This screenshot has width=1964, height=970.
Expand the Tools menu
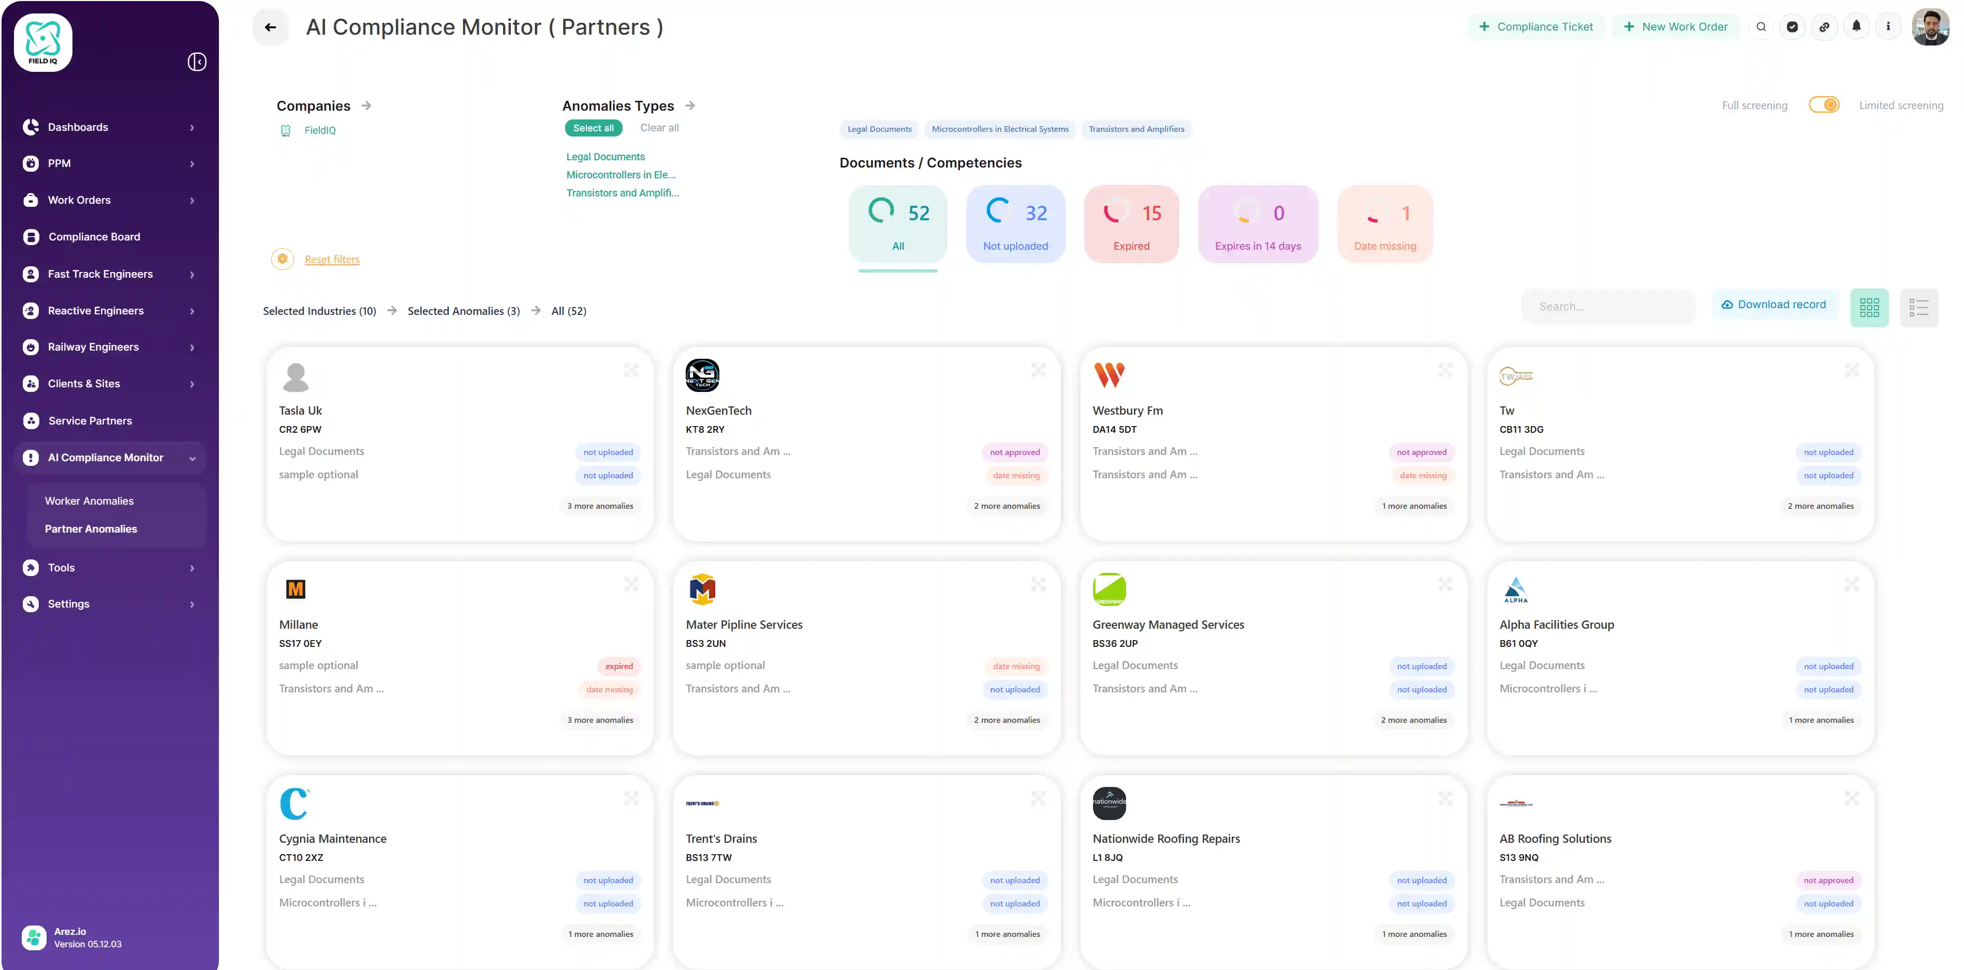[x=111, y=568]
